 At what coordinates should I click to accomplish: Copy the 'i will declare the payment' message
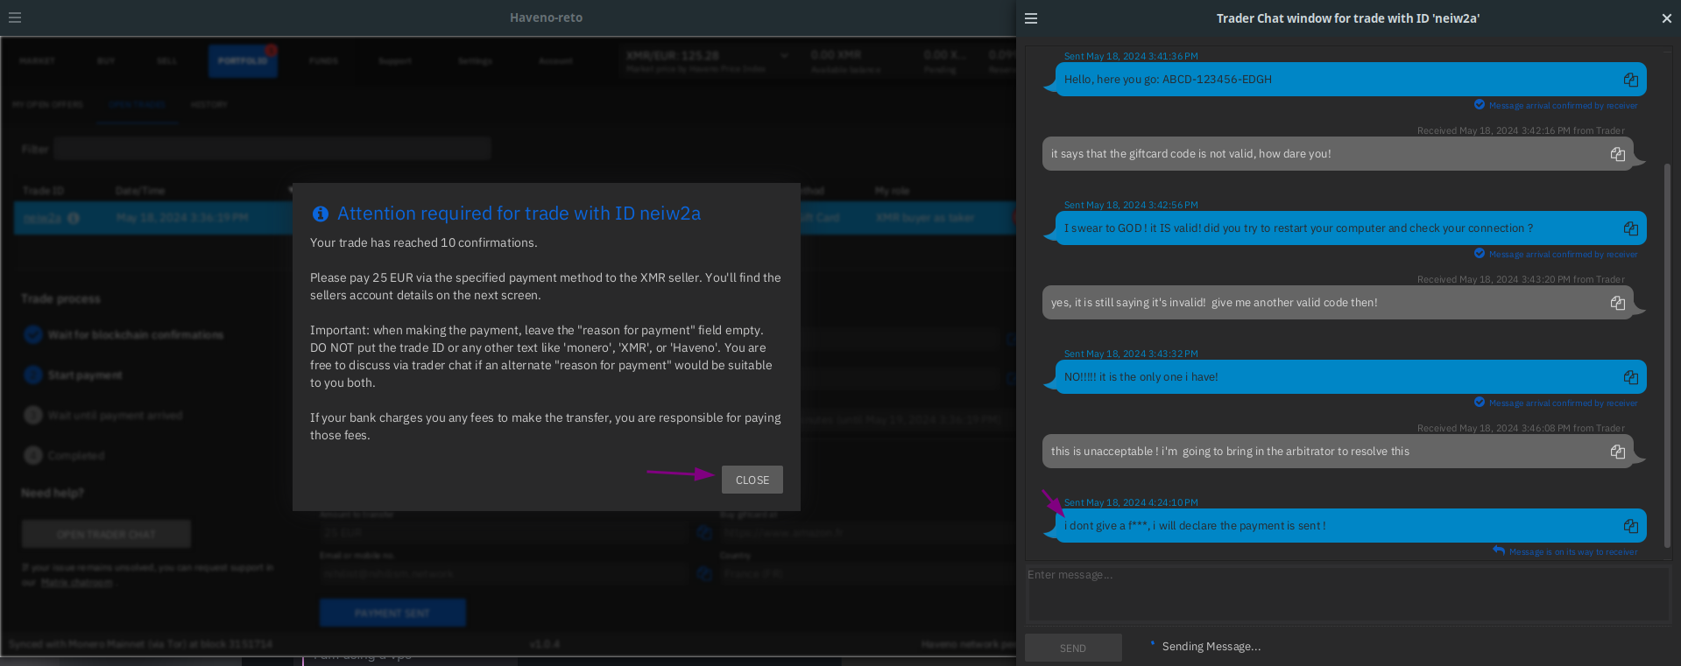click(x=1630, y=526)
